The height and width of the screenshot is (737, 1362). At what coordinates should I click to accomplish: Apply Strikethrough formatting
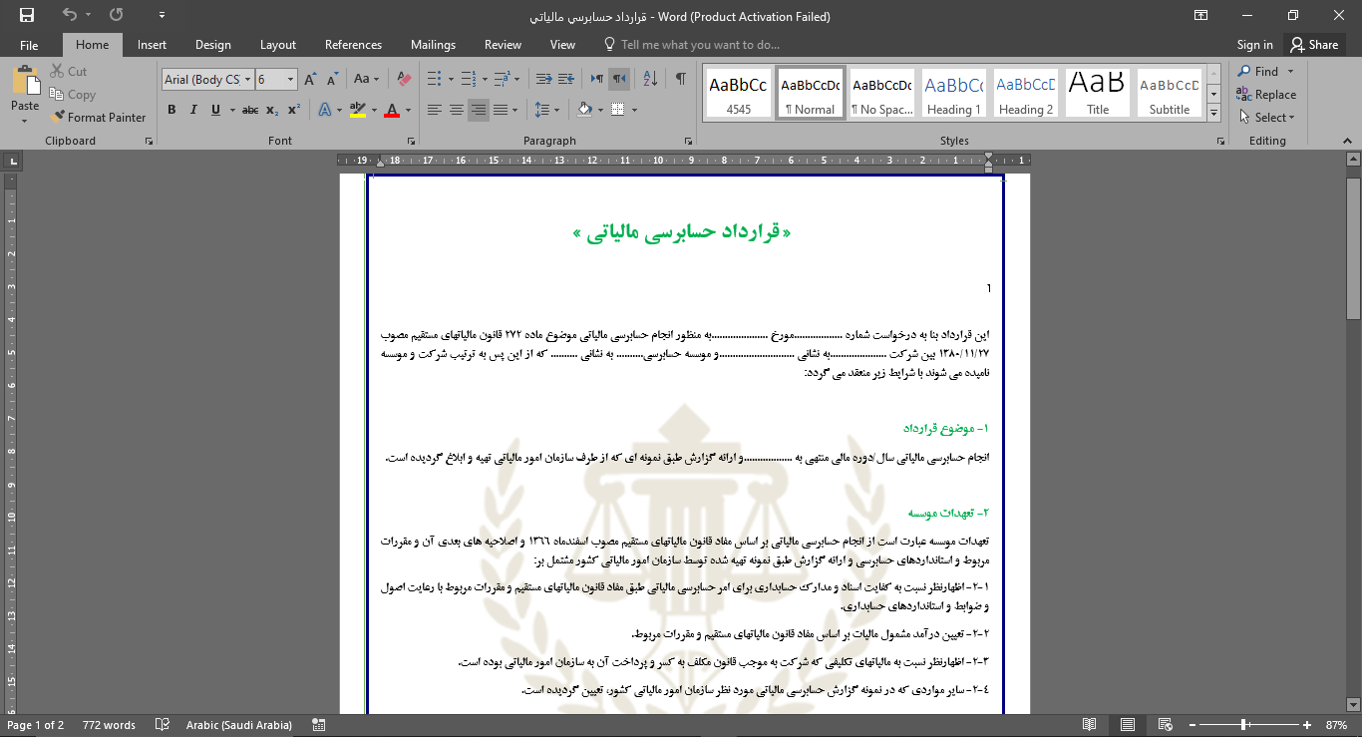(x=250, y=110)
